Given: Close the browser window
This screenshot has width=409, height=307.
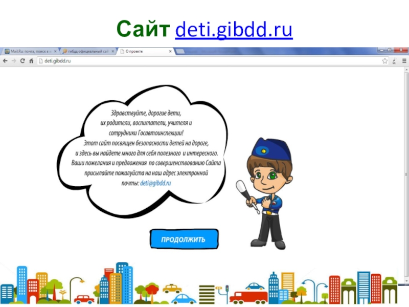Looking at the screenshot, I should (401, 50).
